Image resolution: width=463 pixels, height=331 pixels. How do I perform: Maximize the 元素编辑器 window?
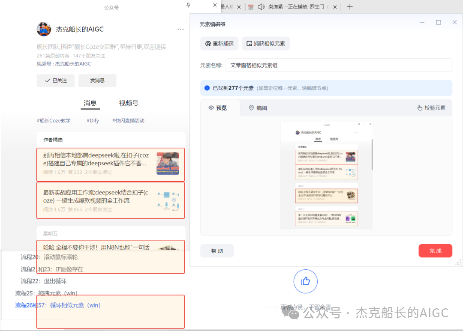coord(439,22)
